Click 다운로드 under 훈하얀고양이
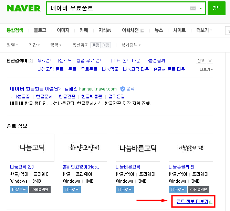The height and width of the screenshot is (211, 230). pyautogui.click(x=72, y=190)
